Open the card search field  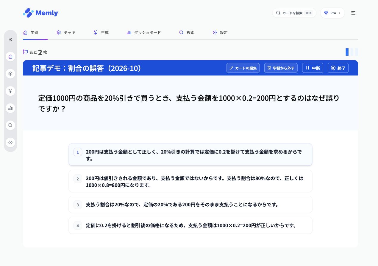pyautogui.click(x=294, y=13)
